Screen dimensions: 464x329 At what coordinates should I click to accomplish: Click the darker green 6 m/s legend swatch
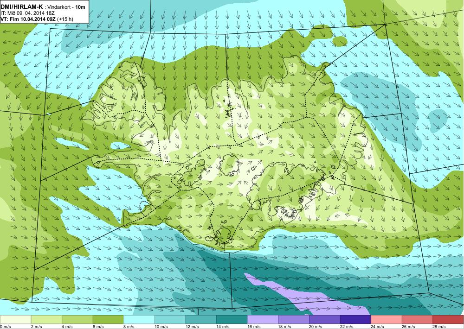[108, 320]
